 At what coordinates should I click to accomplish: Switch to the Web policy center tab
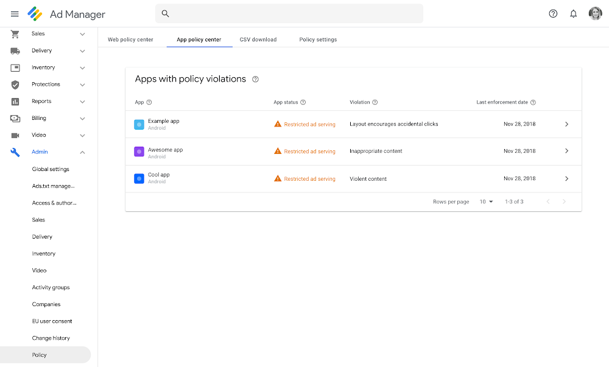point(130,39)
